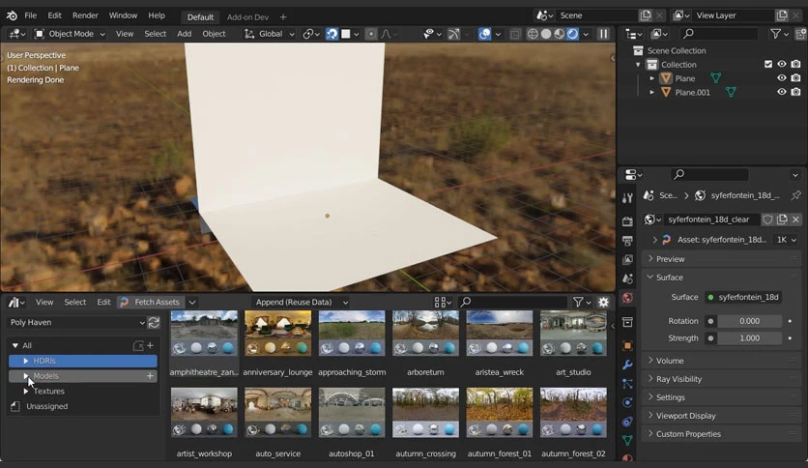This screenshot has height=468, width=808.
Task: Open the Object properties tab
Action: pos(627,345)
